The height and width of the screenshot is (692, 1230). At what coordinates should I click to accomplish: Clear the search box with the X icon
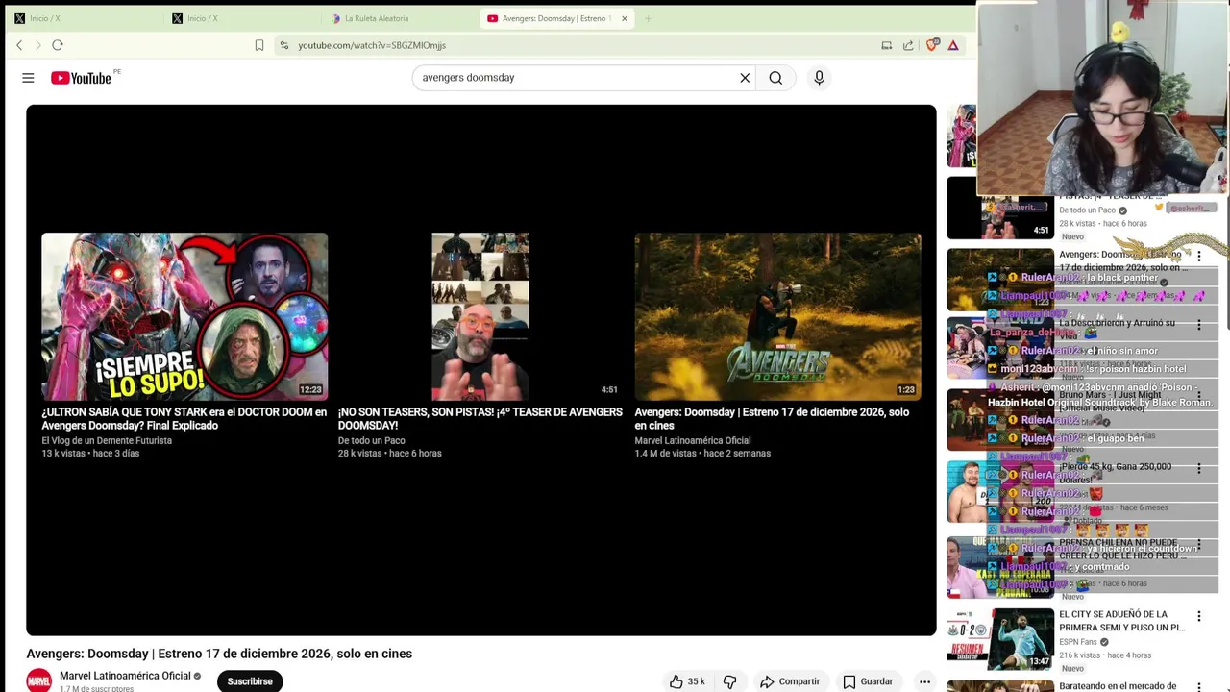745,78
